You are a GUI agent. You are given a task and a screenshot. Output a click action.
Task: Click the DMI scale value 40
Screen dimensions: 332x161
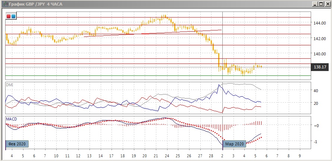(315, 91)
